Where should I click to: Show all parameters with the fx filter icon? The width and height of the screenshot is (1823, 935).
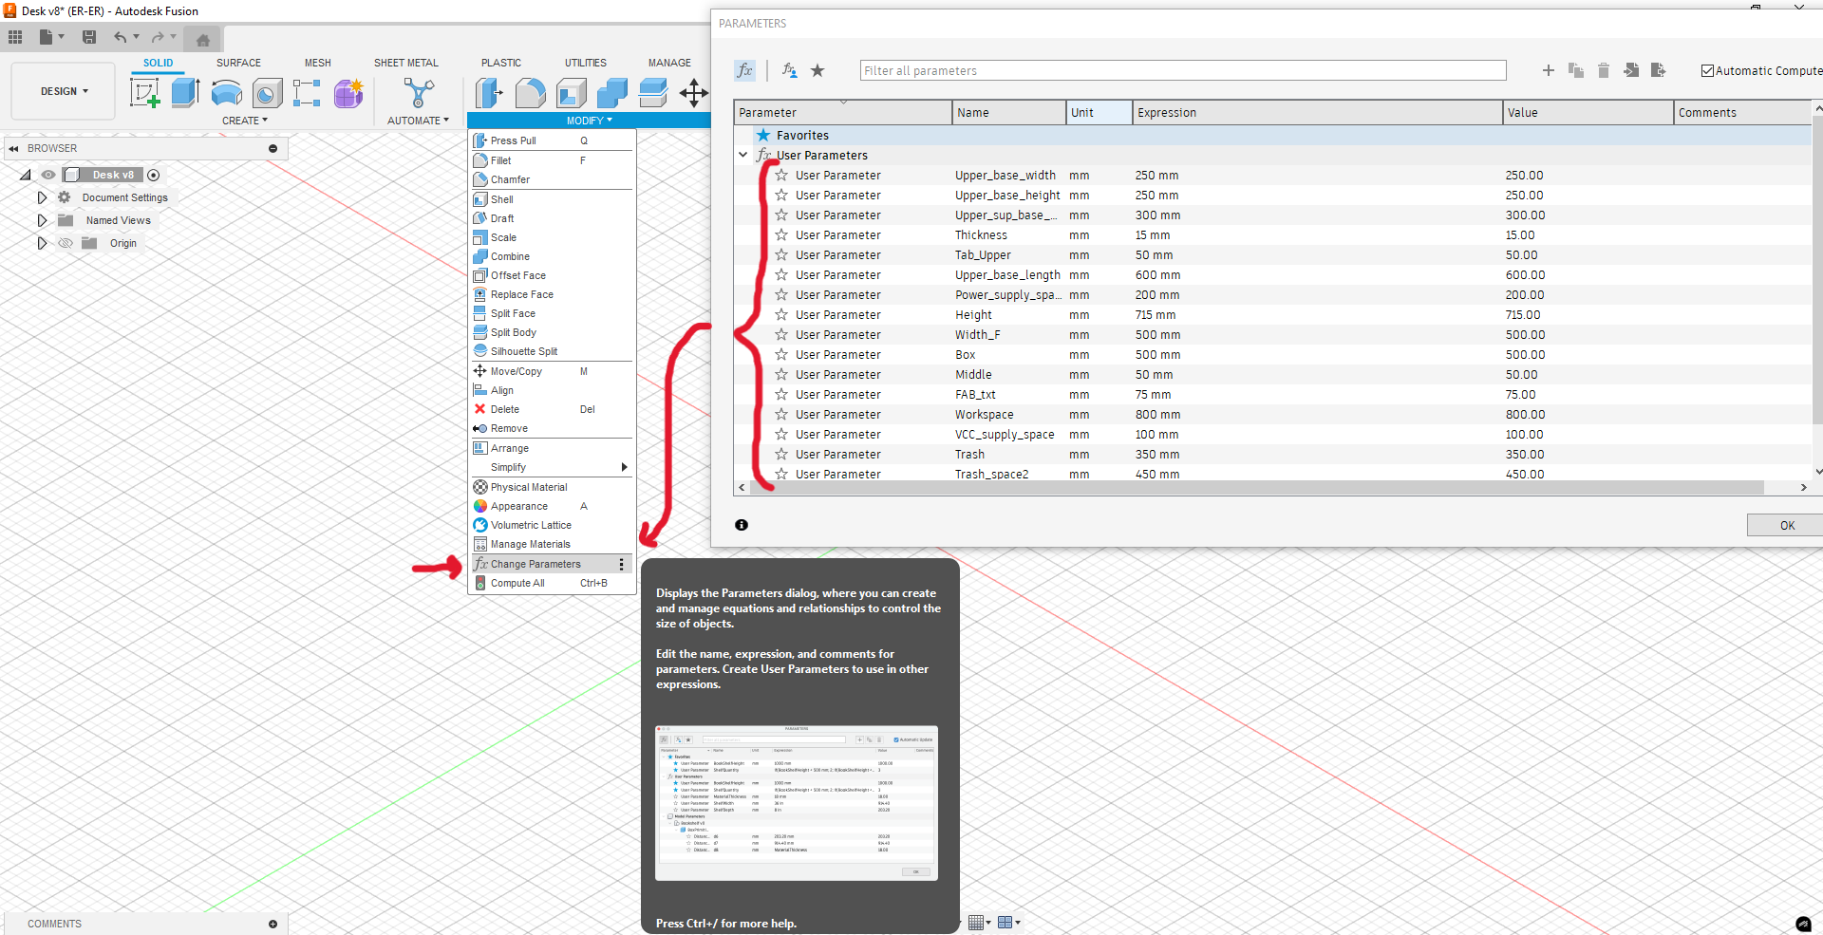coord(744,70)
